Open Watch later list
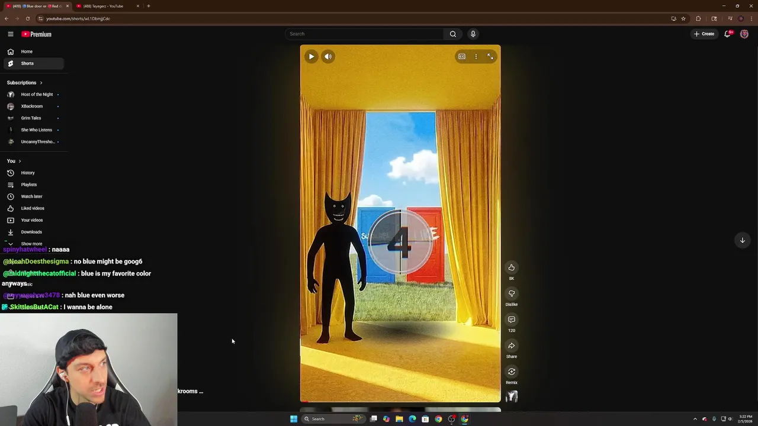 tap(34, 196)
